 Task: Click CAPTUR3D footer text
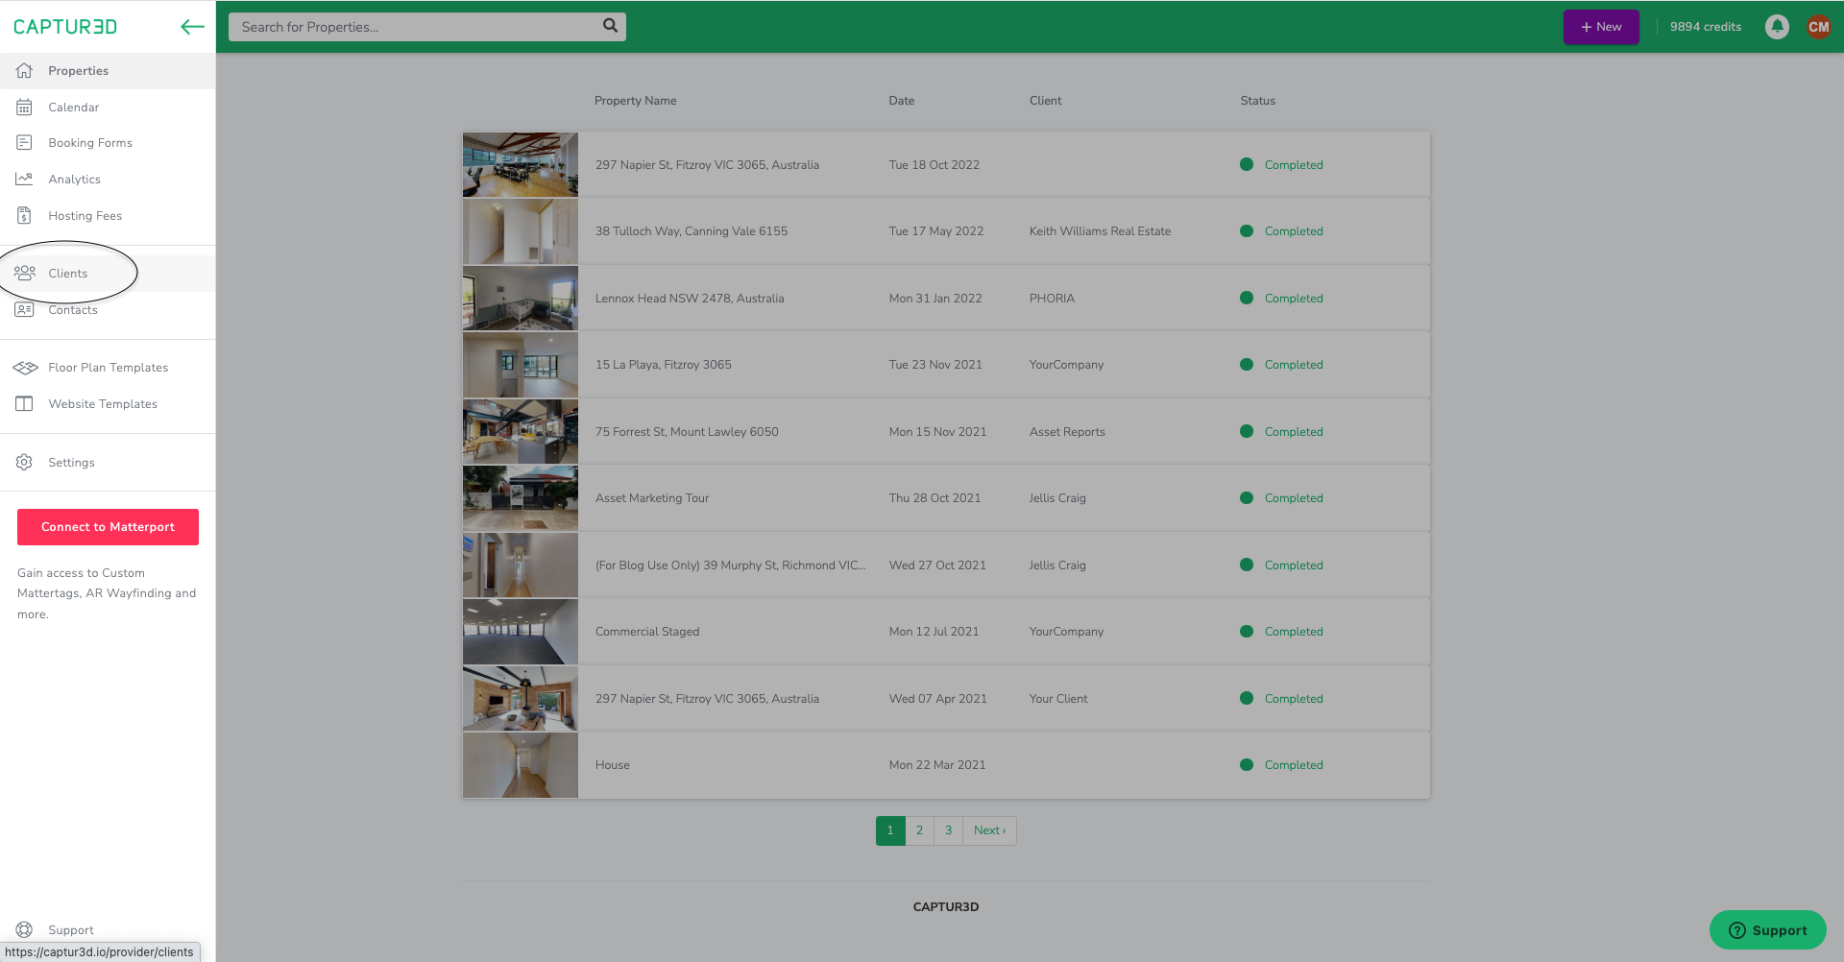[946, 906]
